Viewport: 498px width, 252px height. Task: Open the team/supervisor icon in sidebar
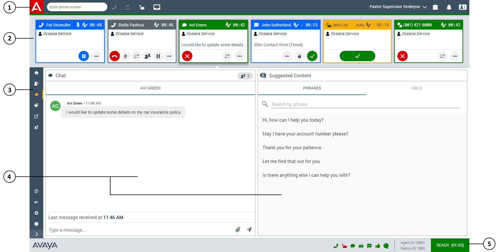click(x=36, y=127)
